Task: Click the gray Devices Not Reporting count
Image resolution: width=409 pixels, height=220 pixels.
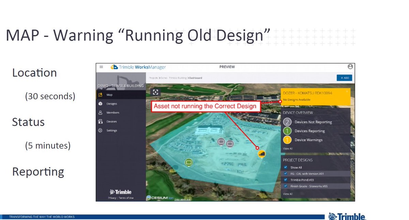Action: pos(288,122)
